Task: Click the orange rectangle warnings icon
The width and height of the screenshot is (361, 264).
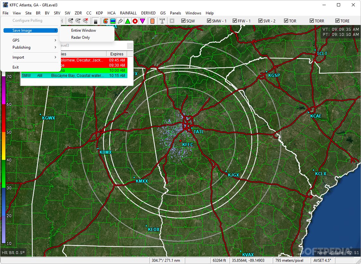Action: point(152,21)
